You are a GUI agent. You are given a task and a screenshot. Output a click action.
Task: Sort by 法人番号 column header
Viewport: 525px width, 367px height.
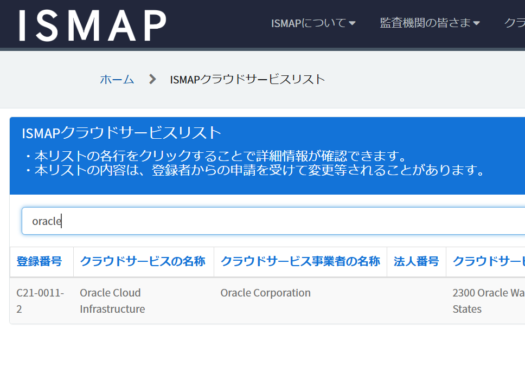tap(416, 261)
